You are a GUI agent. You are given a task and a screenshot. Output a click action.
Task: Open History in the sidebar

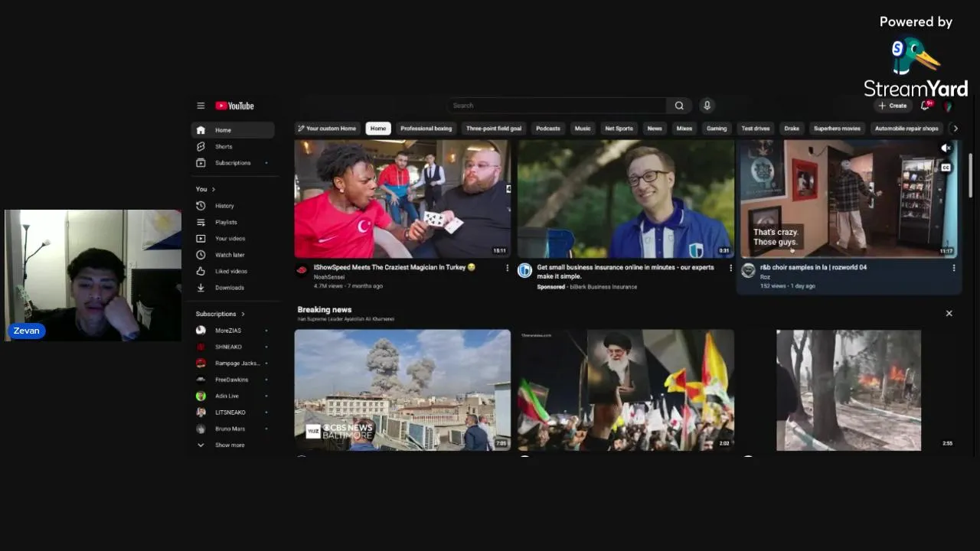[232, 206]
